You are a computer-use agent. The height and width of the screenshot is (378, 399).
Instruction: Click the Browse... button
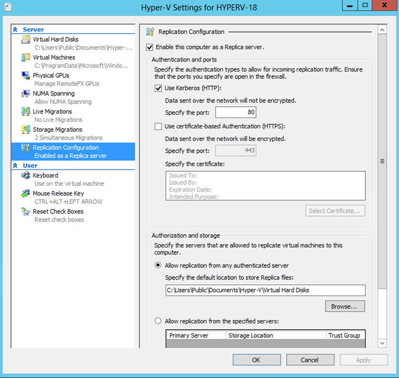[345, 306]
